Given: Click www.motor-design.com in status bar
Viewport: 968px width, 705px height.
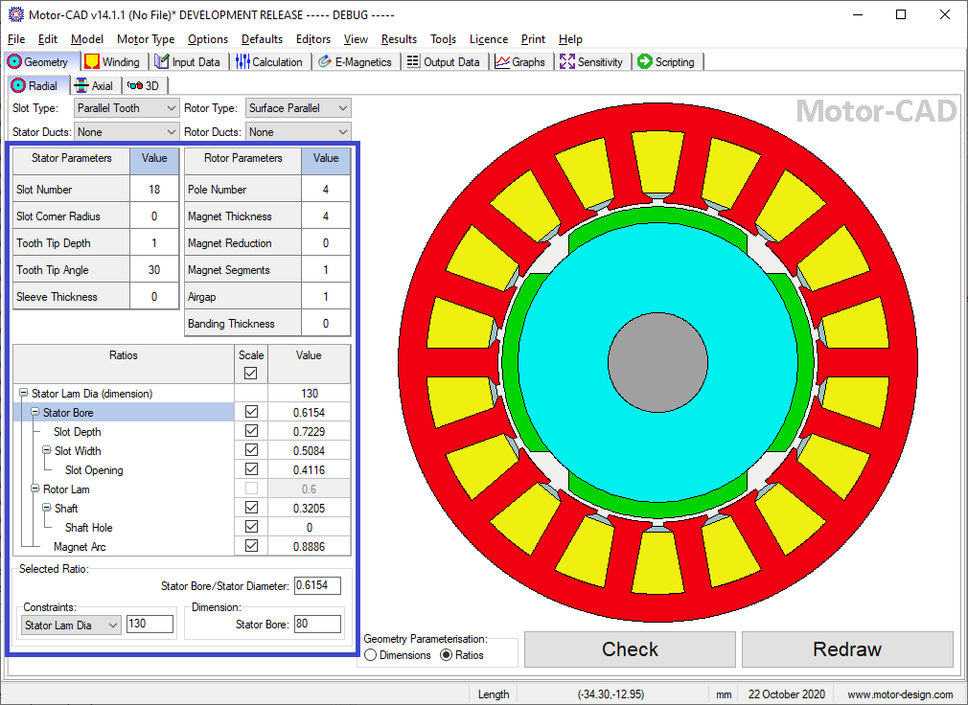Looking at the screenshot, I should point(900,694).
